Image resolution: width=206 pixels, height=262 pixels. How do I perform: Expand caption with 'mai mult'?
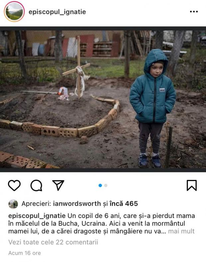click(x=181, y=231)
